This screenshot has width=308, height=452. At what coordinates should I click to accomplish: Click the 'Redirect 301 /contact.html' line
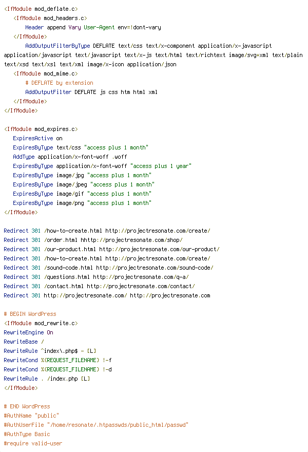pyautogui.click(x=99, y=286)
